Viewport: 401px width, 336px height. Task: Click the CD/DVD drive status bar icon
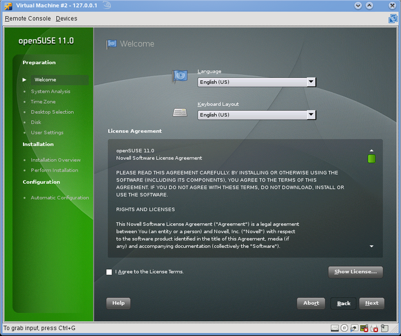[344, 328]
